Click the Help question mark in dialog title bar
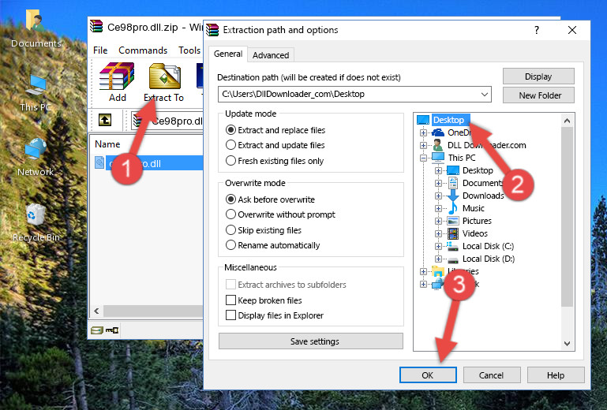 pyautogui.click(x=537, y=30)
